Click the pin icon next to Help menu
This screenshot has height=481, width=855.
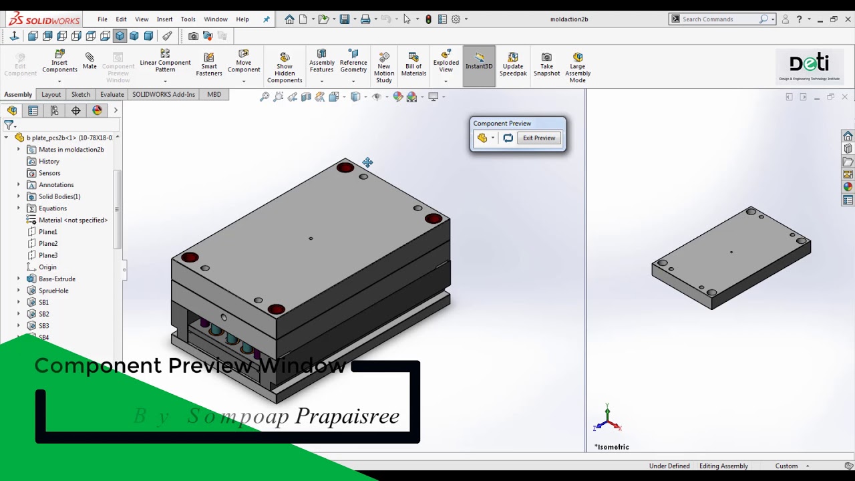(267, 19)
